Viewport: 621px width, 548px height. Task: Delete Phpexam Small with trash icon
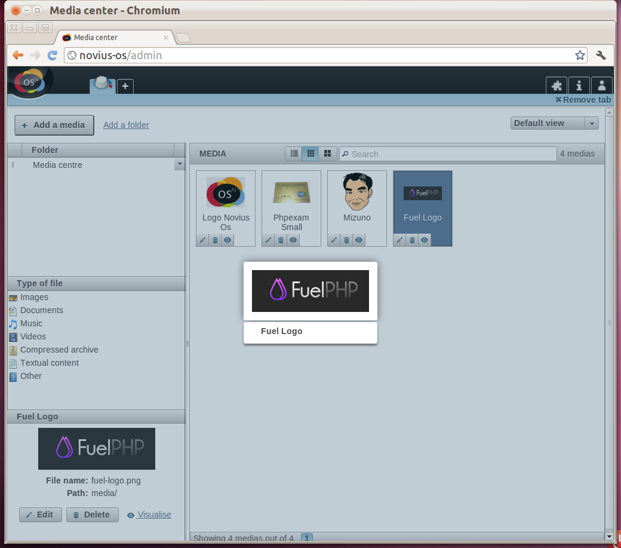281,240
